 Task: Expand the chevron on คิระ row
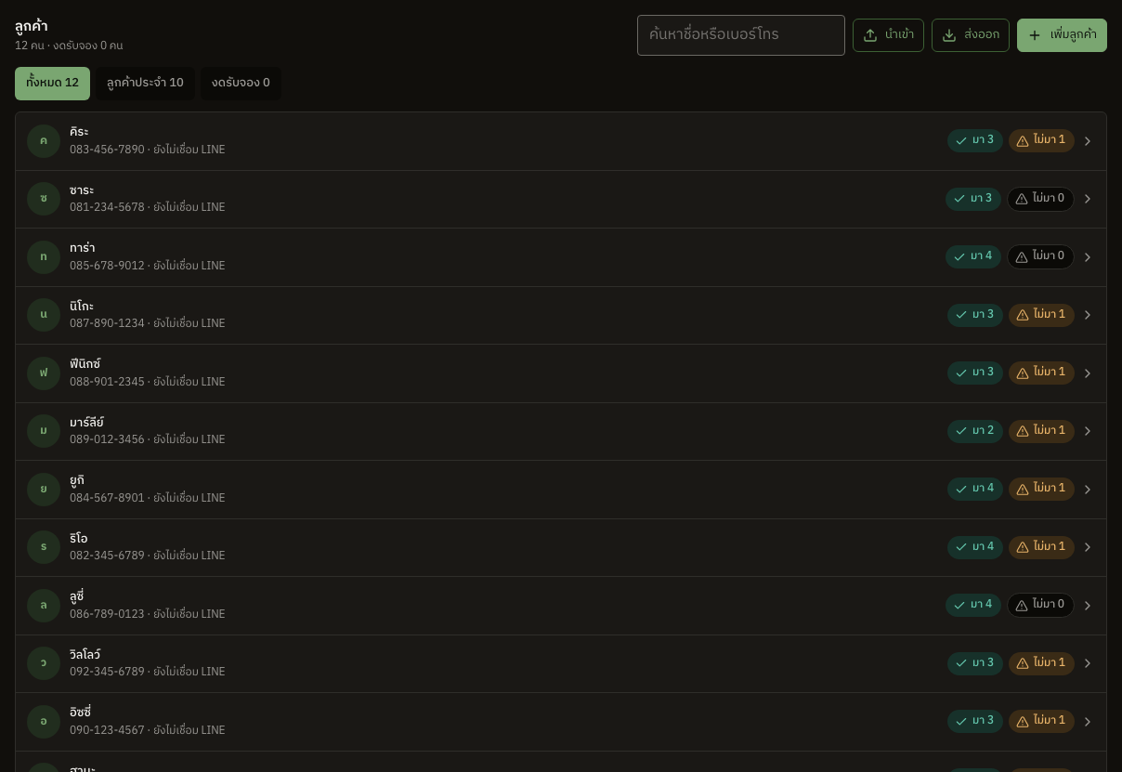tap(1088, 141)
